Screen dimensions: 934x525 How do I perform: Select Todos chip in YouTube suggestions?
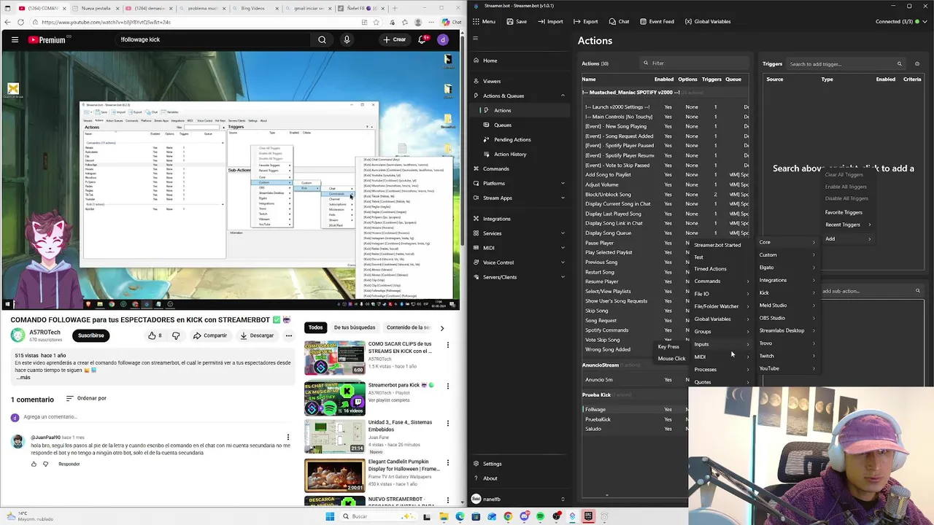(x=315, y=327)
